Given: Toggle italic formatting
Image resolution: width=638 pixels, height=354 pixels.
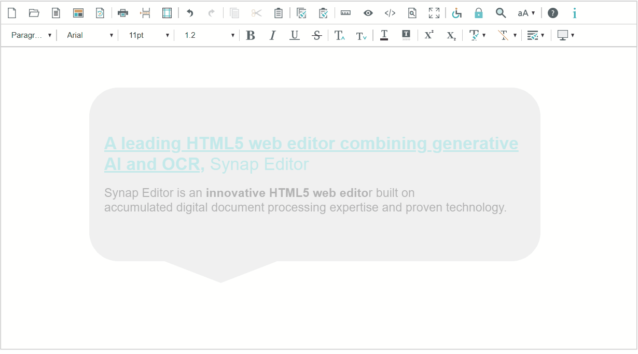Looking at the screenshot, I should [272, 35].
